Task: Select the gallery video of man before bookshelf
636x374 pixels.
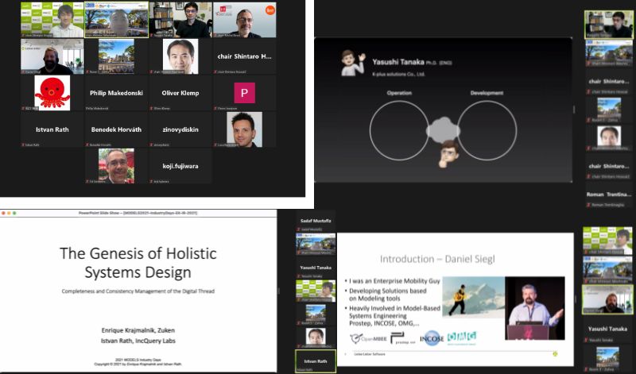Action: tap(180, 20)
